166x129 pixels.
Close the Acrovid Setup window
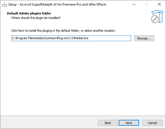[x=159, y=4]
